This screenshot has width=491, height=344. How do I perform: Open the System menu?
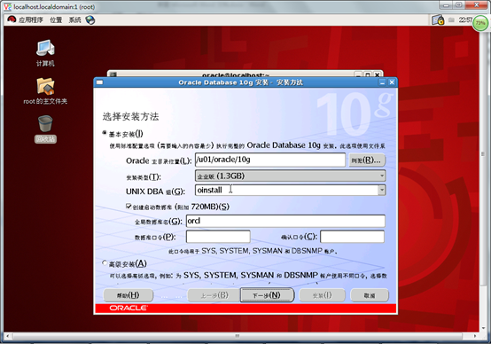[74, 20]
